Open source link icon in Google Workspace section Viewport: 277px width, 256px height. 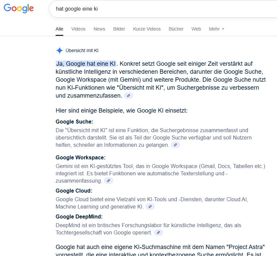(109, 181)
